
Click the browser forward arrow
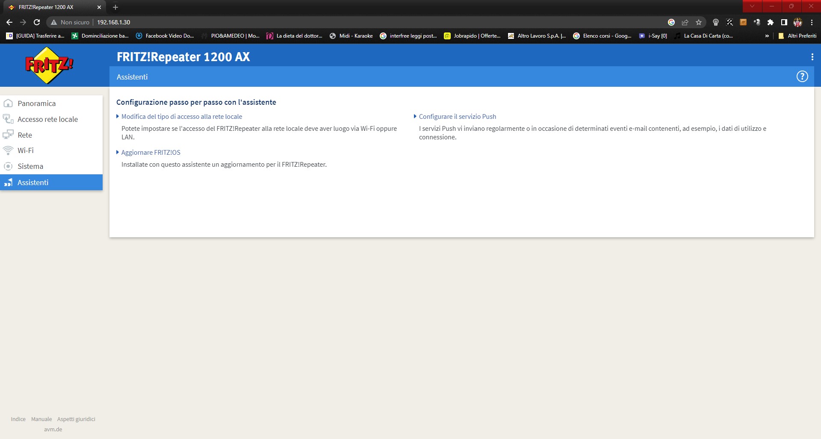23,22
